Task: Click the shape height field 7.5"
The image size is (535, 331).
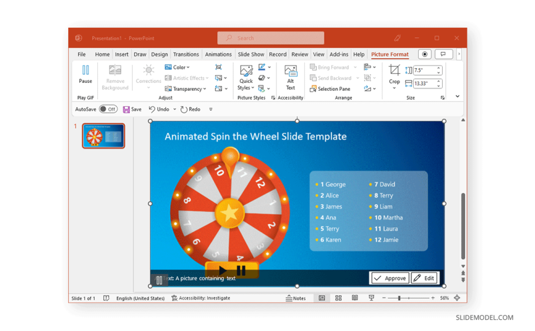Action: [424, 70]
